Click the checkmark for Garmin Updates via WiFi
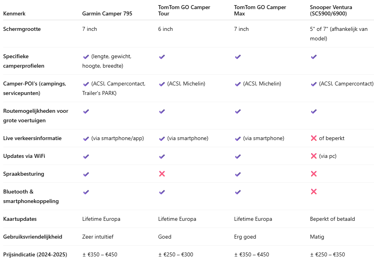374x258 pixels. point(86,156)
